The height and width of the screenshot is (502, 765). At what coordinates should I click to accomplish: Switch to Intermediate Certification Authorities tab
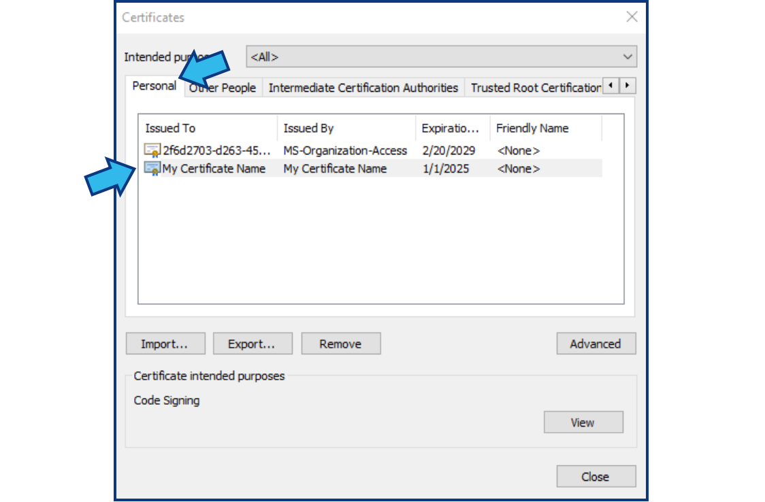(x=363, y=87)
